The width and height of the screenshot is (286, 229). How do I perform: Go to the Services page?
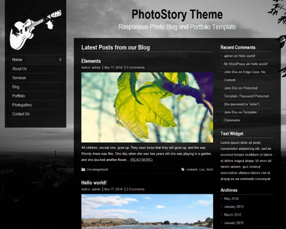[x=19, y=78]
